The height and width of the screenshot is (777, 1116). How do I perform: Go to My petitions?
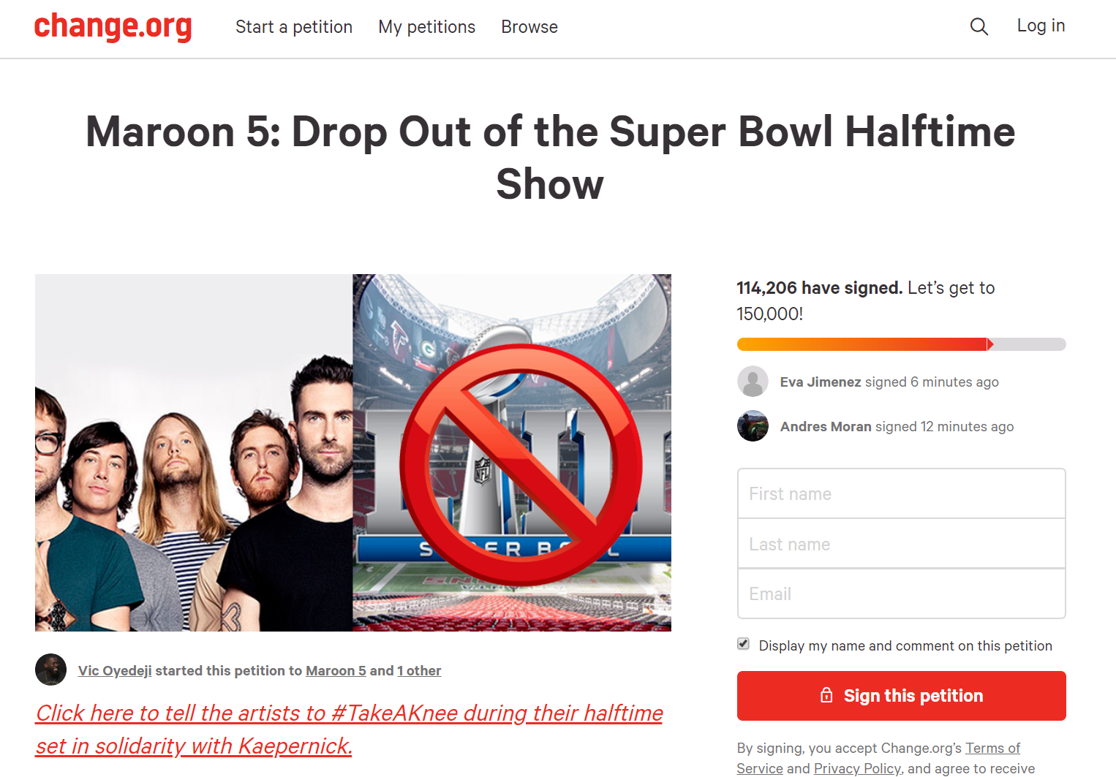(426, 27)
